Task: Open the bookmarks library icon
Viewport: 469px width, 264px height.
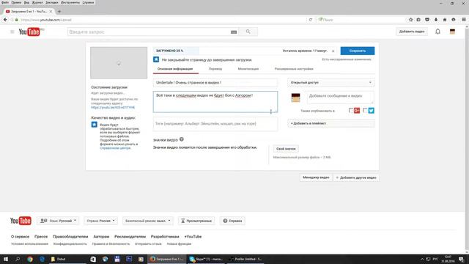Action: [418, 20]
